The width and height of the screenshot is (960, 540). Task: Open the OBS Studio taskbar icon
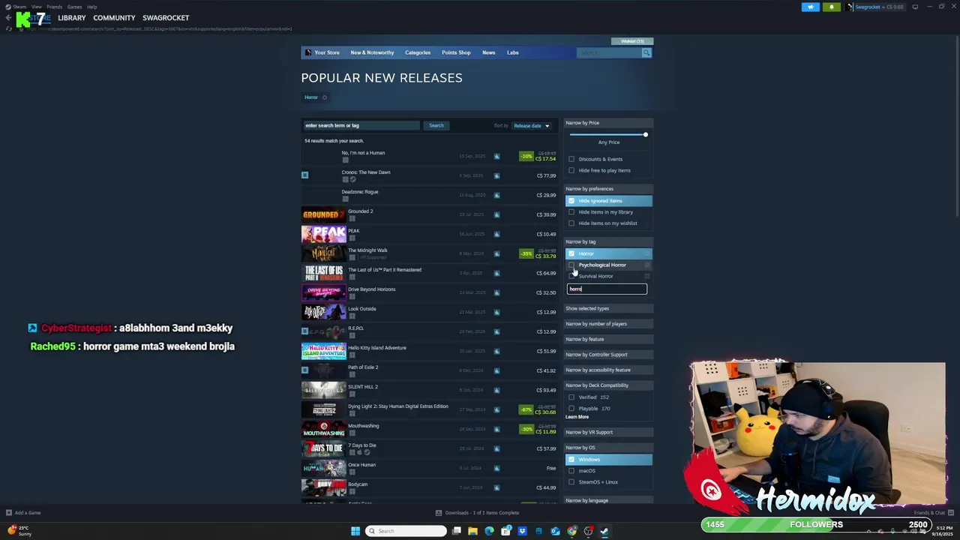pos(589,531)
